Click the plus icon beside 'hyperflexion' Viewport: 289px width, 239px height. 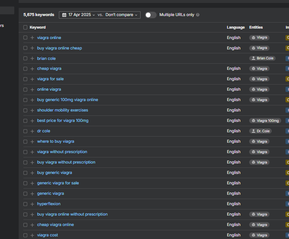tap(32, 204)
